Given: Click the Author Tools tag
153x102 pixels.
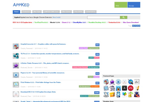Looking at the screenshot, I should 83,48.
